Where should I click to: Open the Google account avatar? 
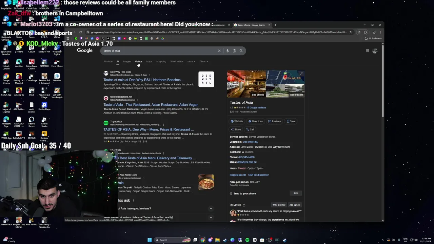point(375,51)
